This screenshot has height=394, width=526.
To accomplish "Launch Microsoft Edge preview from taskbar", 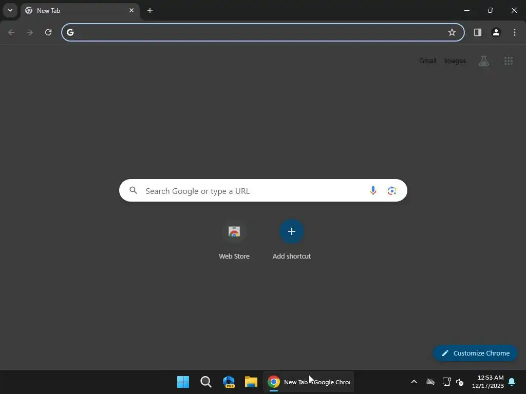I will pyautogui.click(x=229, y=382).
